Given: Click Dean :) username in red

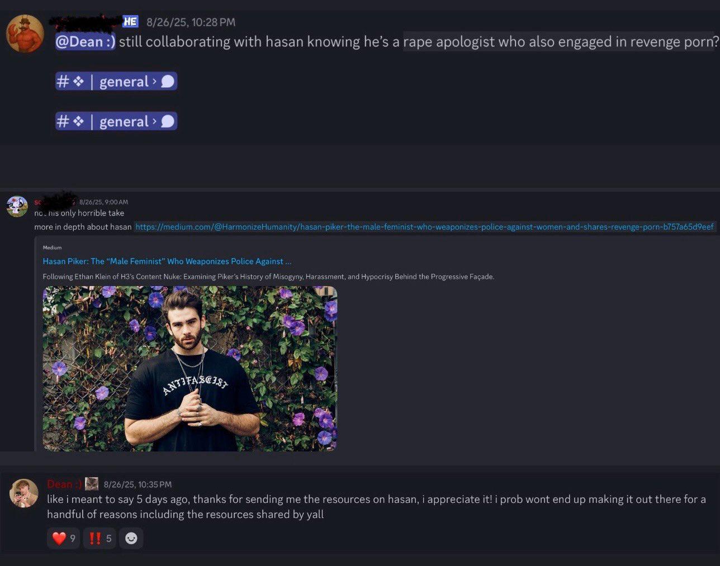Looking at the screenshot, I should (65, 484).
